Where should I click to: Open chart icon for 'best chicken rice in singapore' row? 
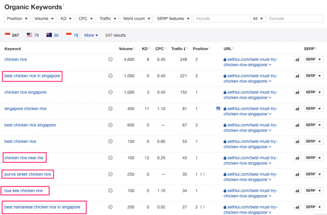tap(297, 76)
